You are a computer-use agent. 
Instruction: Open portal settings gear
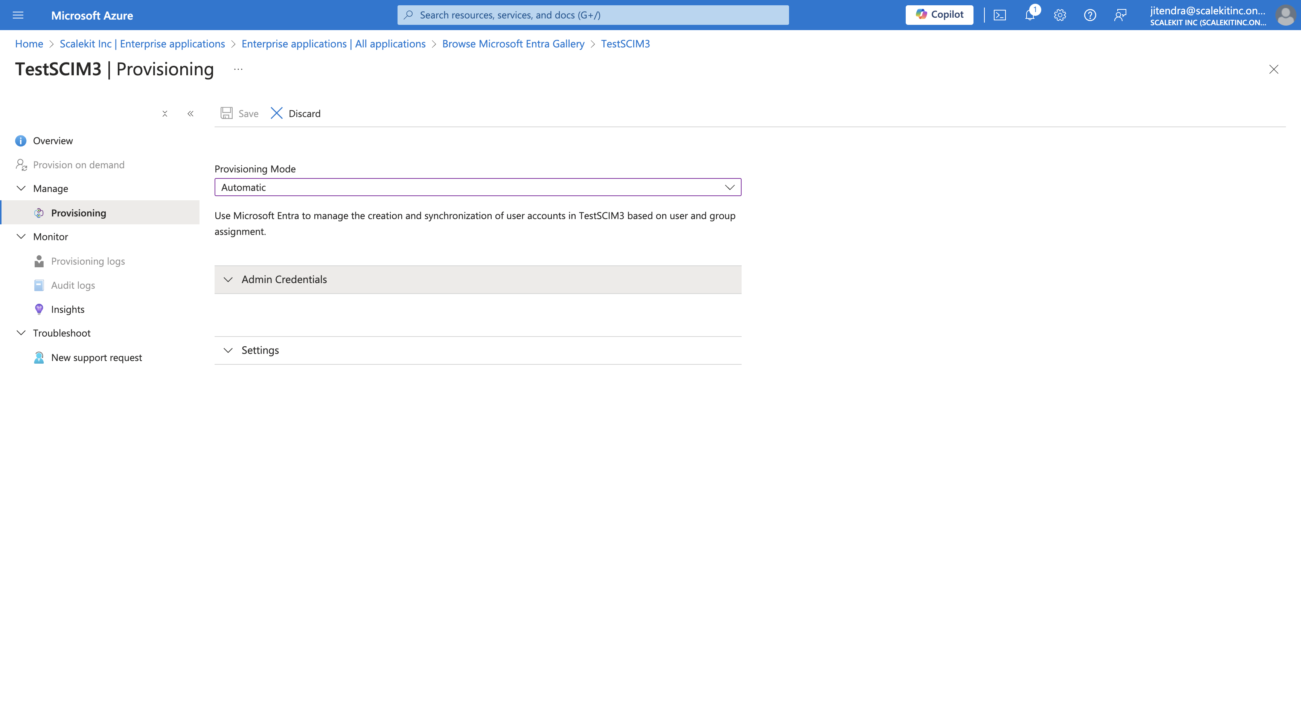tap(1060, 15)
